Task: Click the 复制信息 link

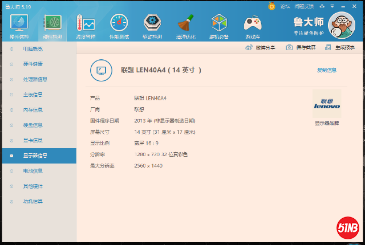Action: 326,70
